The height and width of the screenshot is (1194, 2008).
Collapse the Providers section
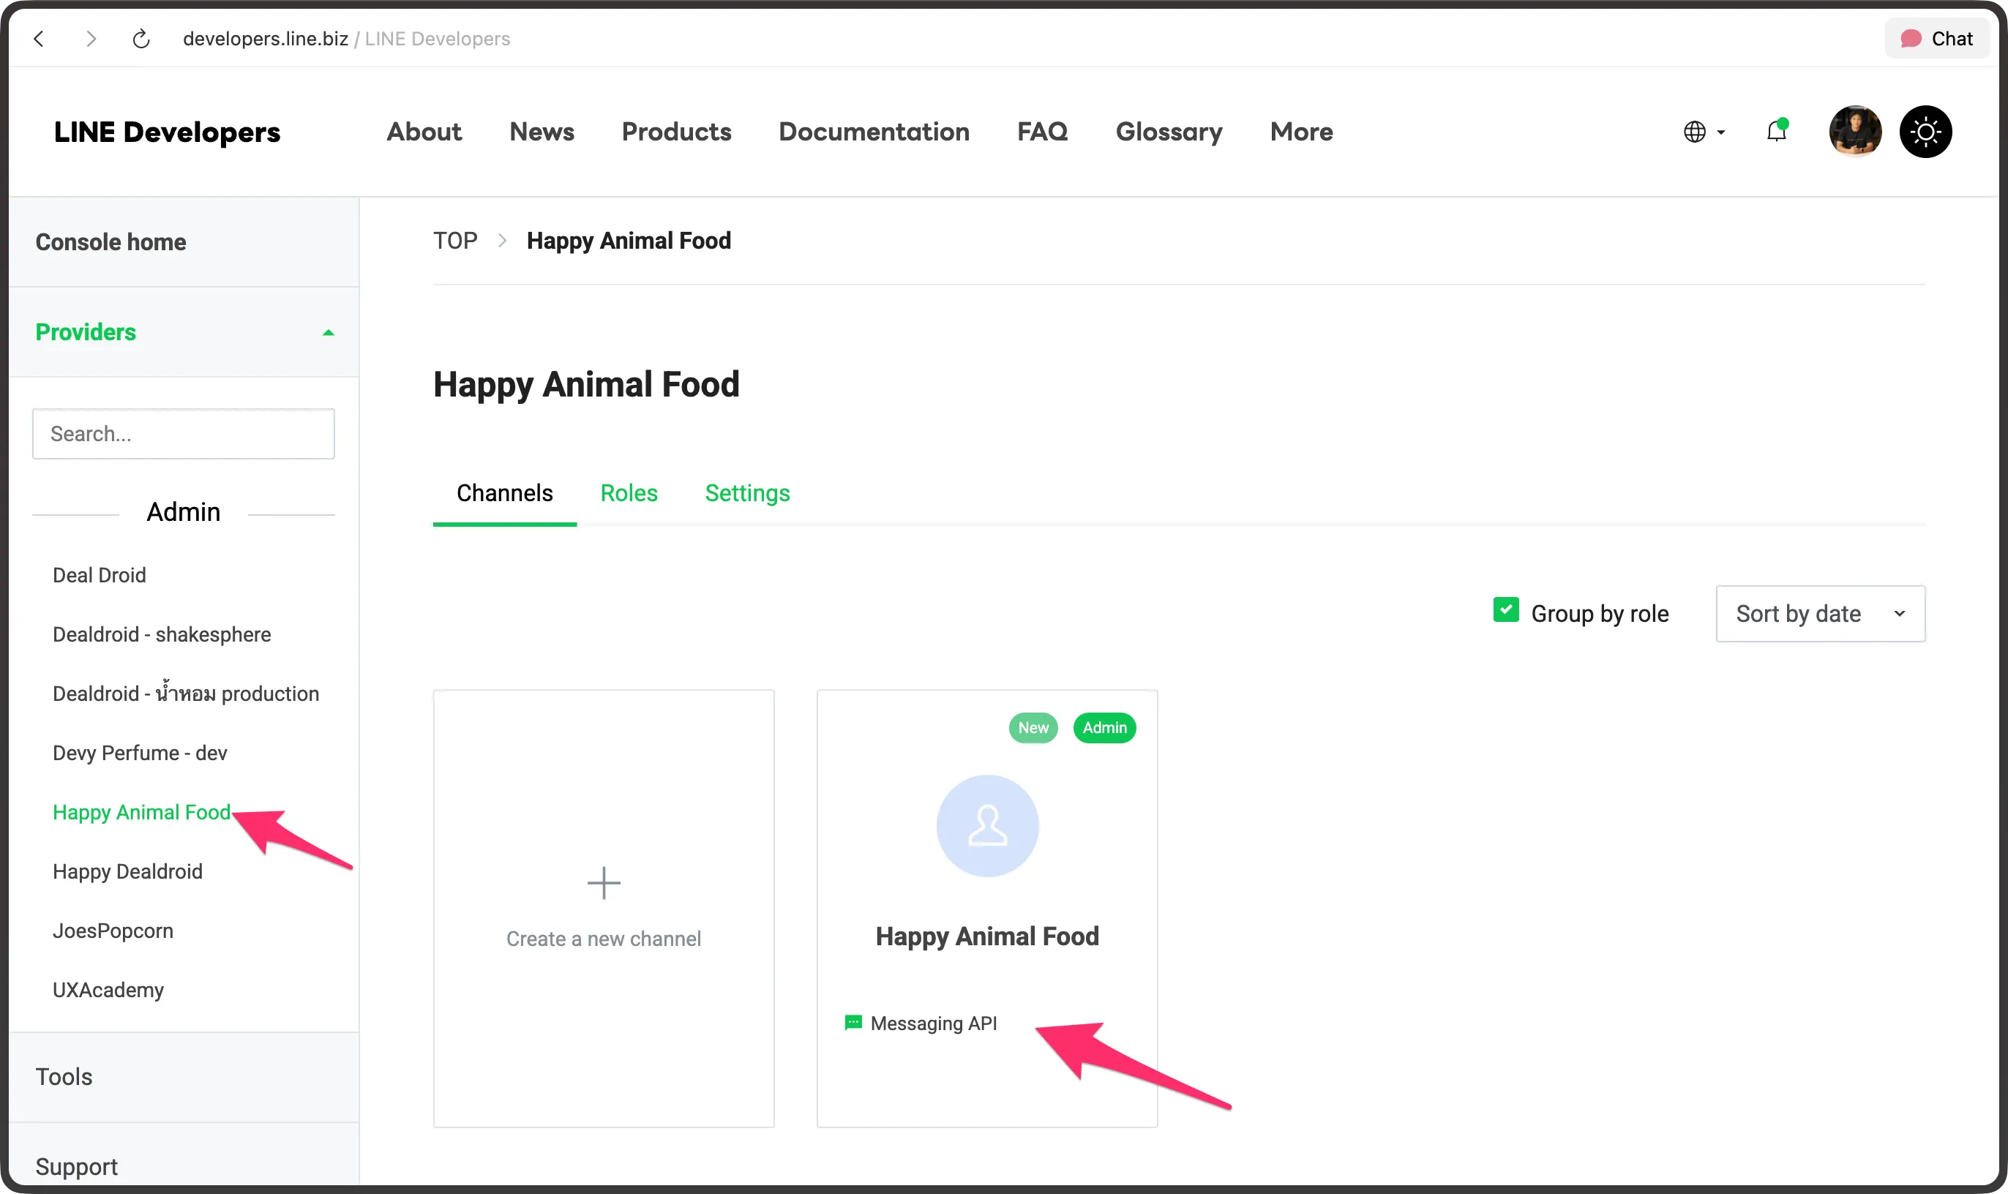(x=327, y=331)
